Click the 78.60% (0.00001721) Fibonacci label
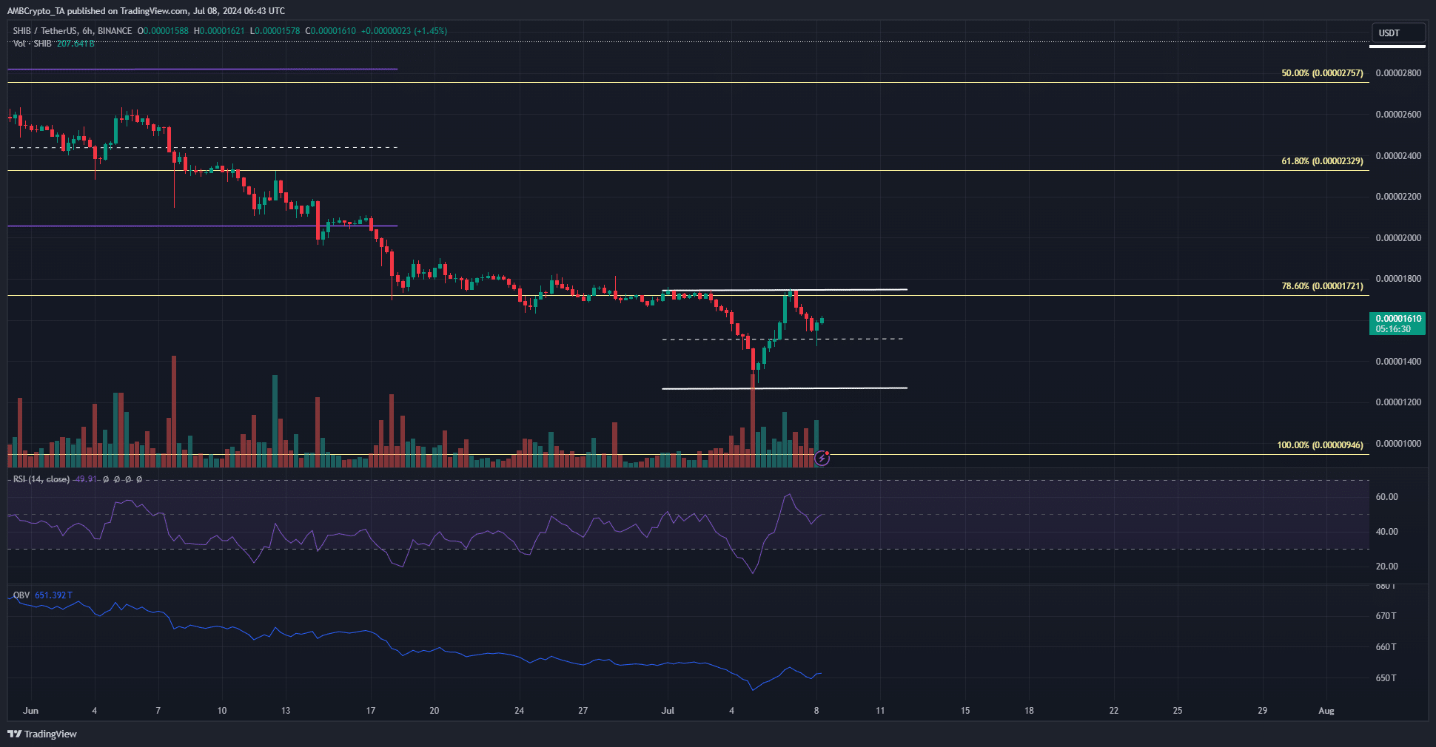Image resolution: width=1436 pixels, height=747 pixels. pos(1322,286)
